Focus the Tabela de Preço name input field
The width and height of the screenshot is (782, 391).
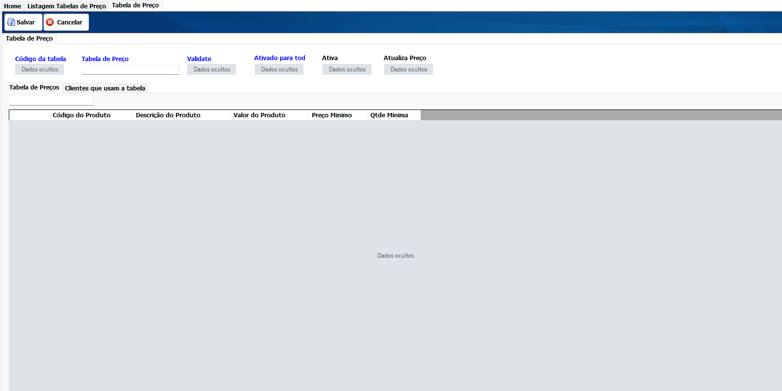[130, 69]
